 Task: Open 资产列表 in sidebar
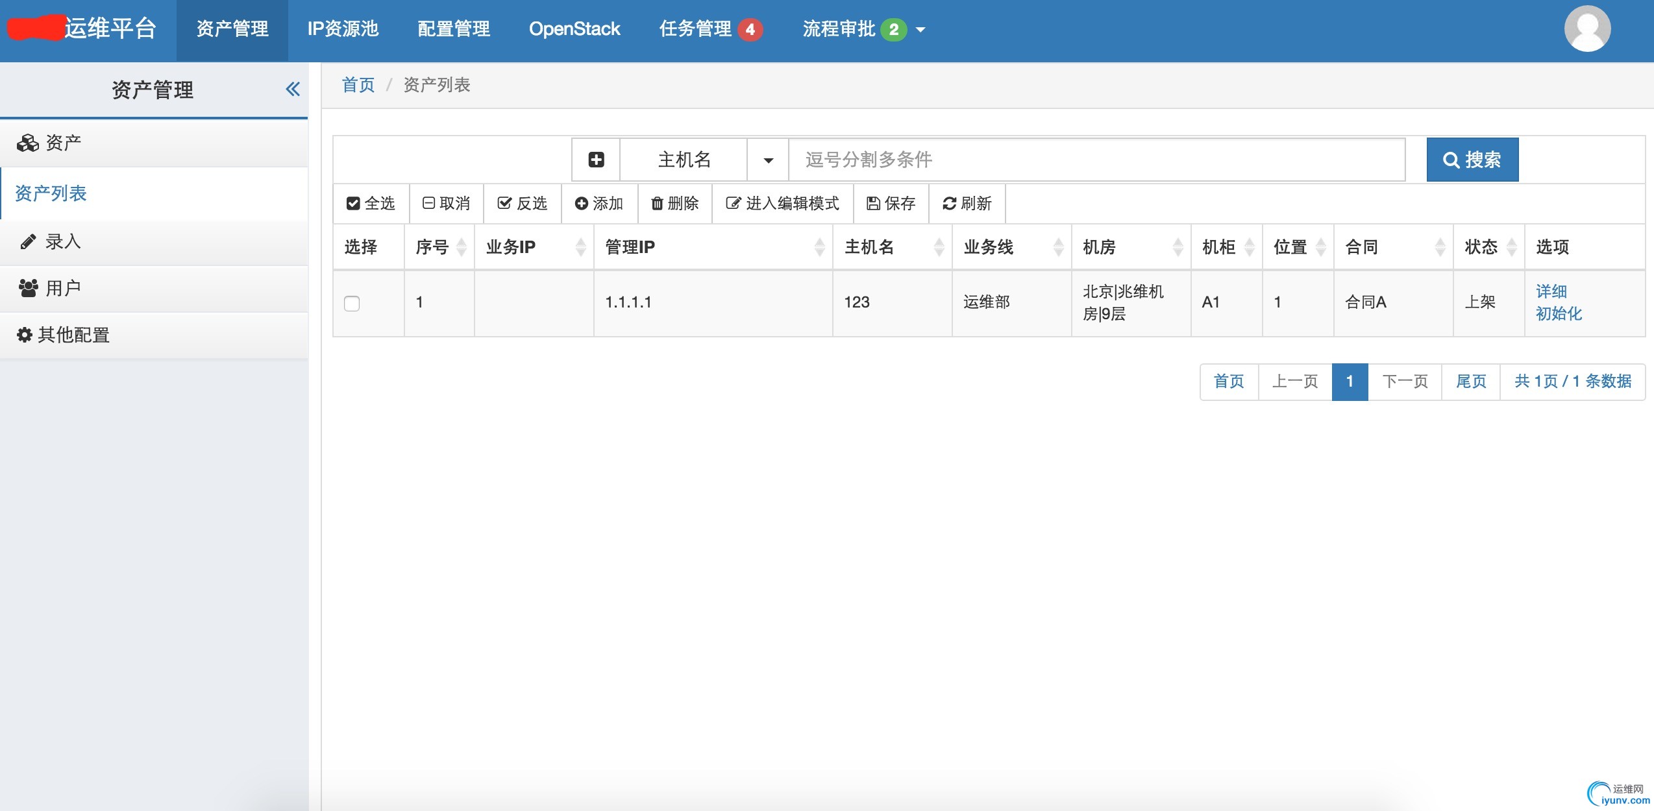[154, 193]
